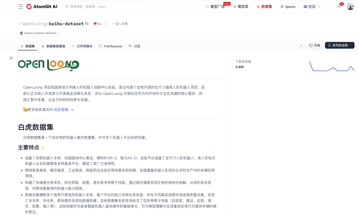Click the baihu-dataset repository name
The image size is (359, 218).
click(66, 24)
